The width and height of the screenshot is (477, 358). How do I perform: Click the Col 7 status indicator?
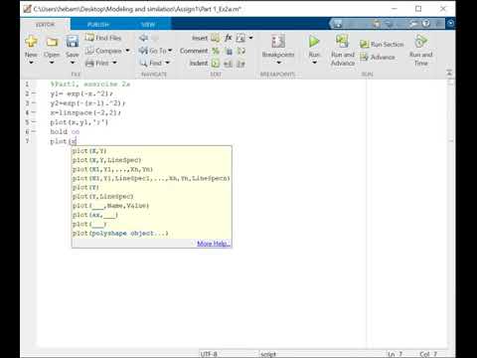click(428, 354)
